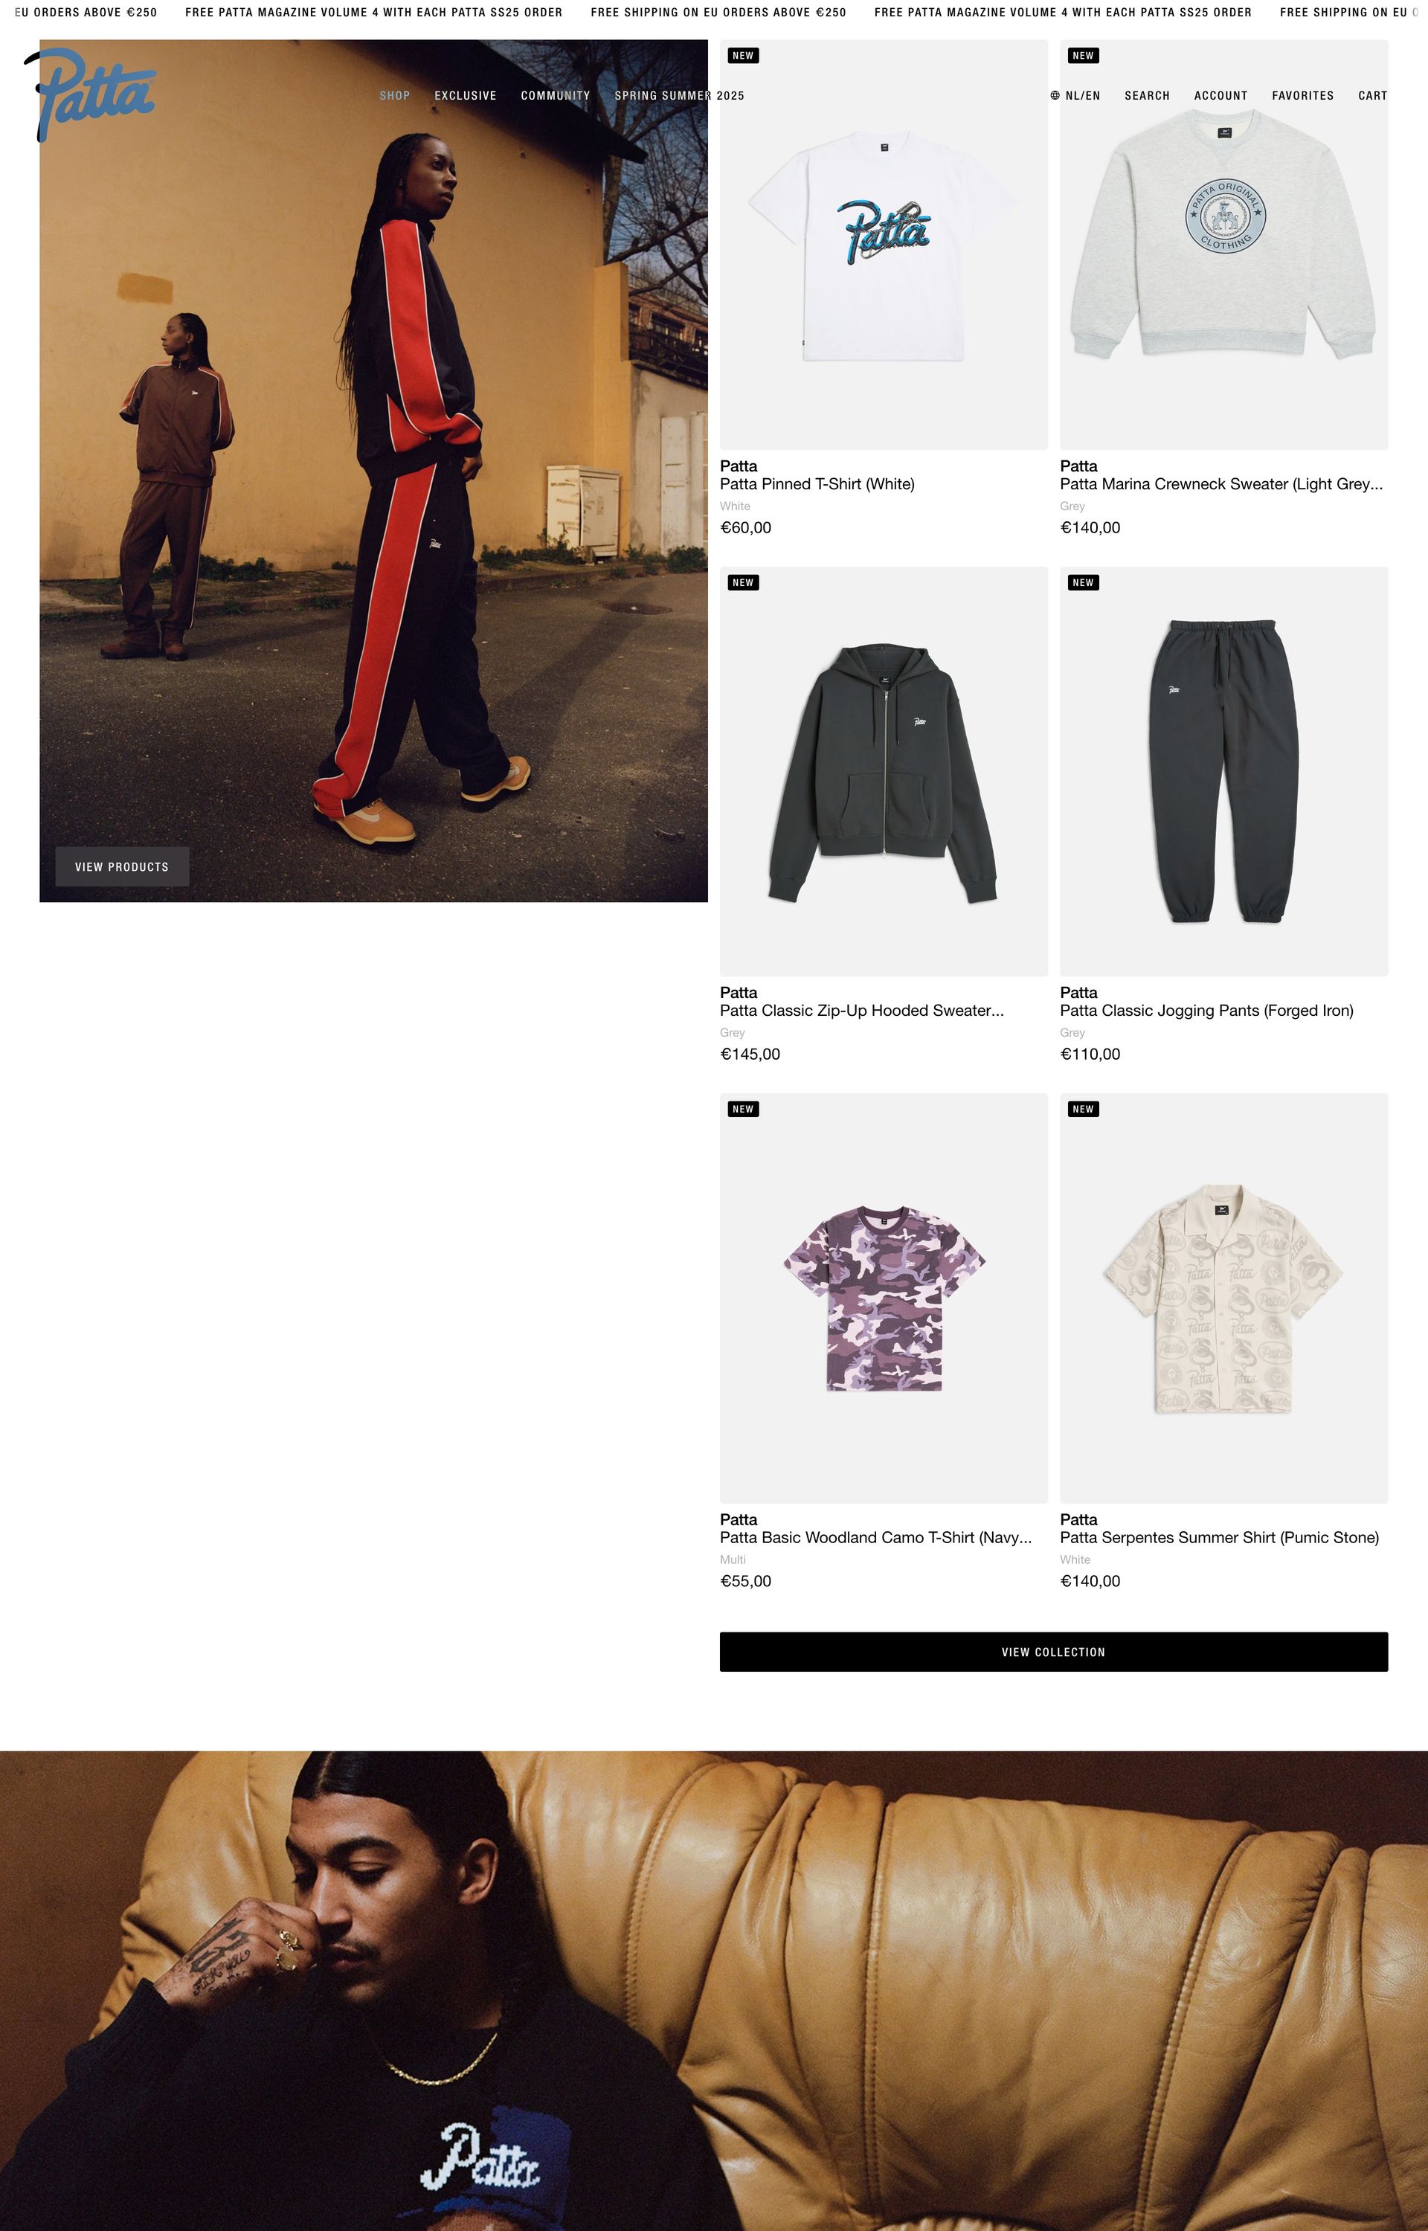Go to Community section

point(556,95)
